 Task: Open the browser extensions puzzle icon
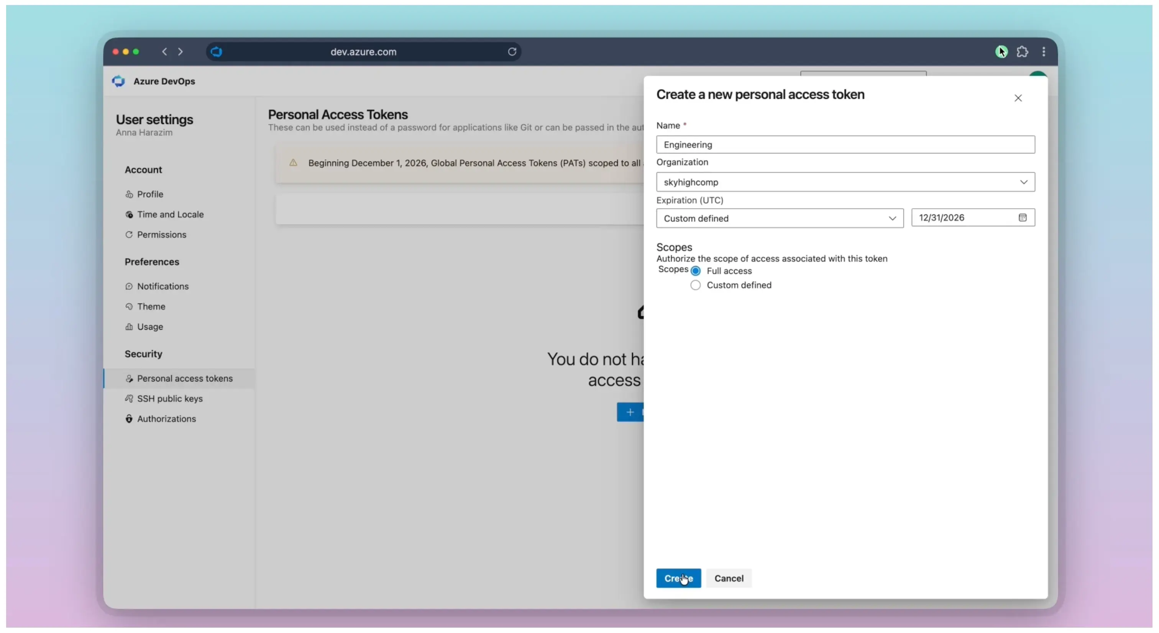pos(1022,52)
